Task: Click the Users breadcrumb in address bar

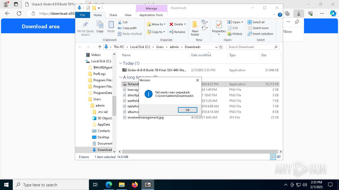Action: [160, 47]
